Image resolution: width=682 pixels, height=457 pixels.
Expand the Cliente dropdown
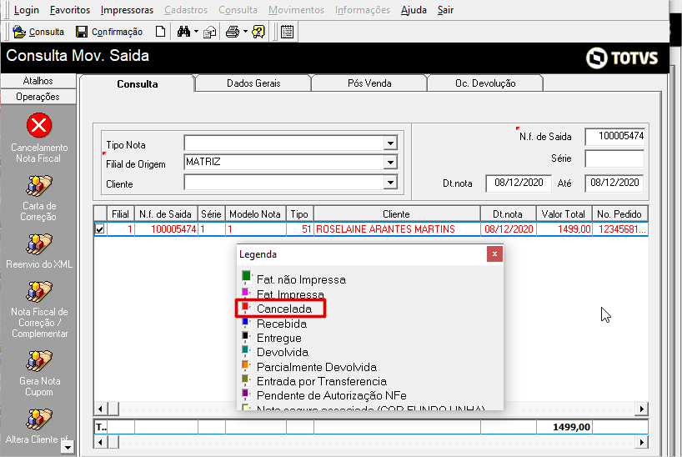click(390, 183)
